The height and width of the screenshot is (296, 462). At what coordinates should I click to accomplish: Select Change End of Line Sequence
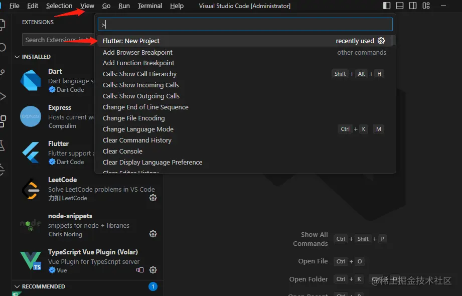pyautogui.click(x=245, y=107)
